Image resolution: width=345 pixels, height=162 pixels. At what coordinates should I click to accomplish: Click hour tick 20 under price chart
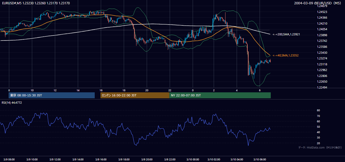tap(147, 90)
